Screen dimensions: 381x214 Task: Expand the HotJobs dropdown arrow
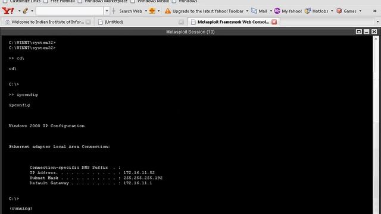tap(332, 11)
